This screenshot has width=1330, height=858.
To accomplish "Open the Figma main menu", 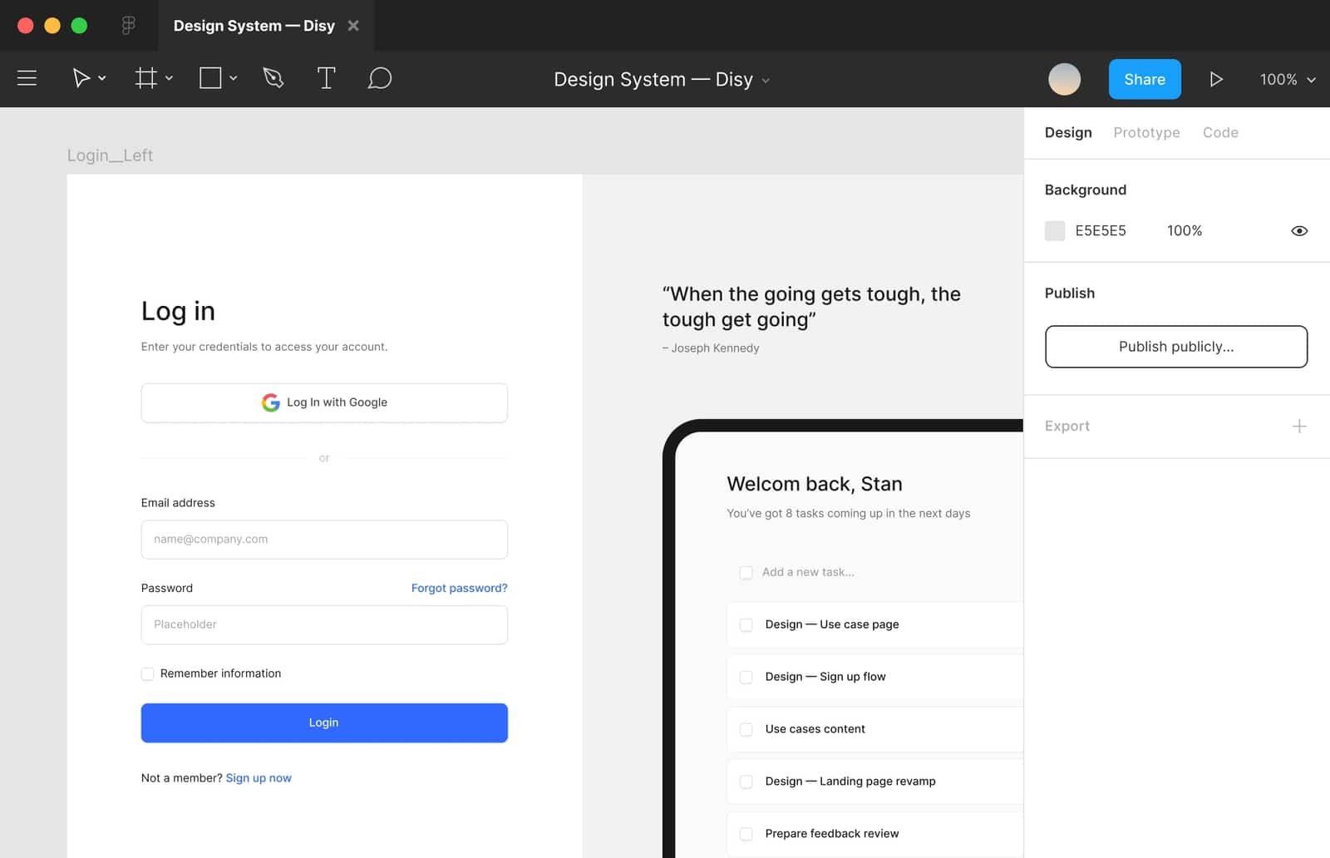I will tap(27, 78).
